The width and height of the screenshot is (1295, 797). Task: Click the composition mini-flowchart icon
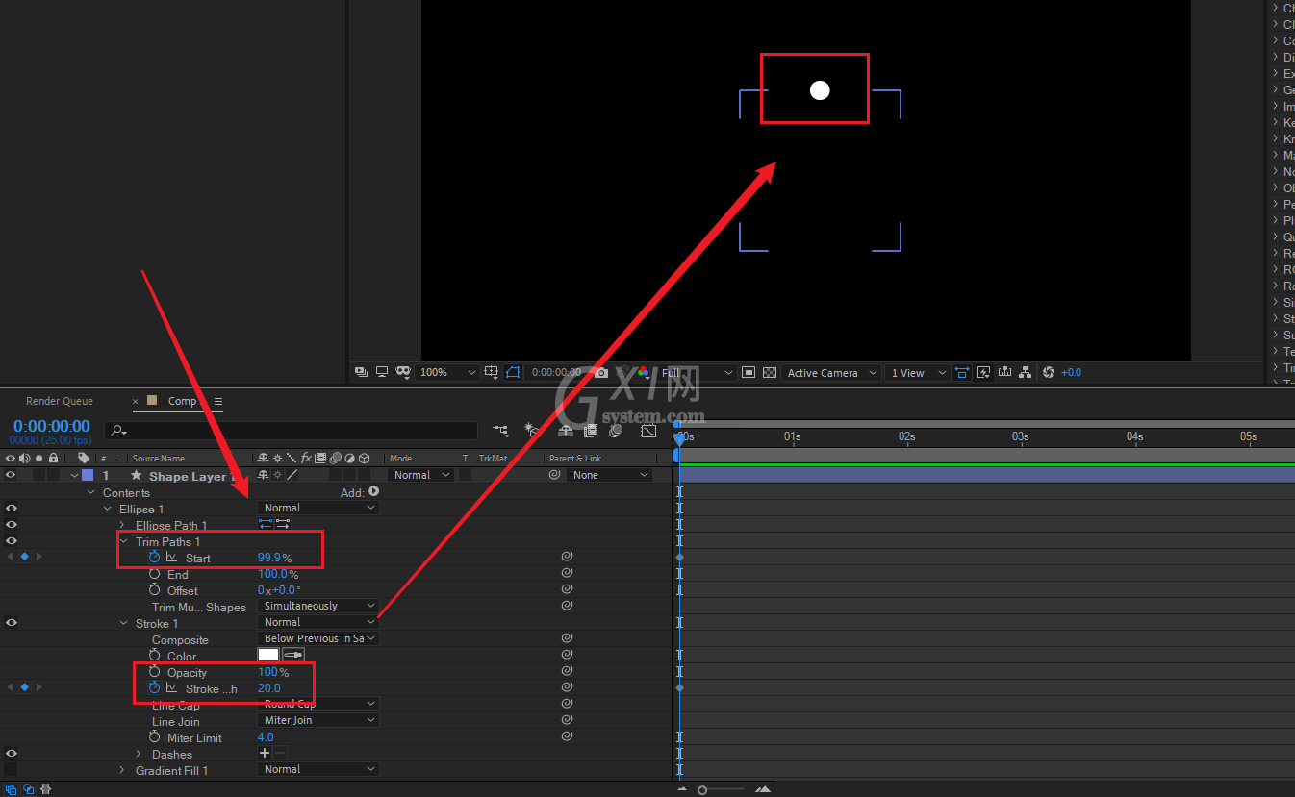(x=500, y=431)
